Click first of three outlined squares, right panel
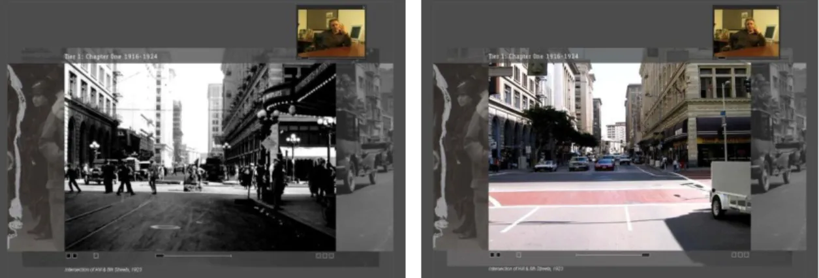819x278 pixels. point(734,255)
